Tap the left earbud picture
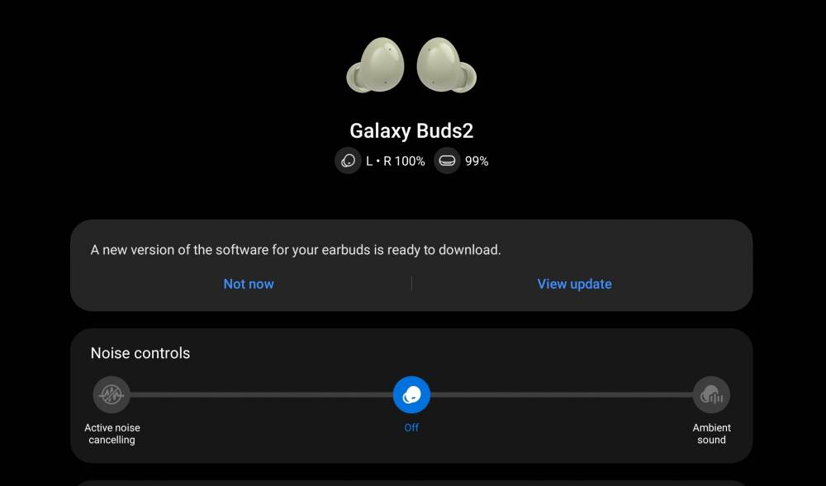The image size is (826, 486). tap(376, 64)
